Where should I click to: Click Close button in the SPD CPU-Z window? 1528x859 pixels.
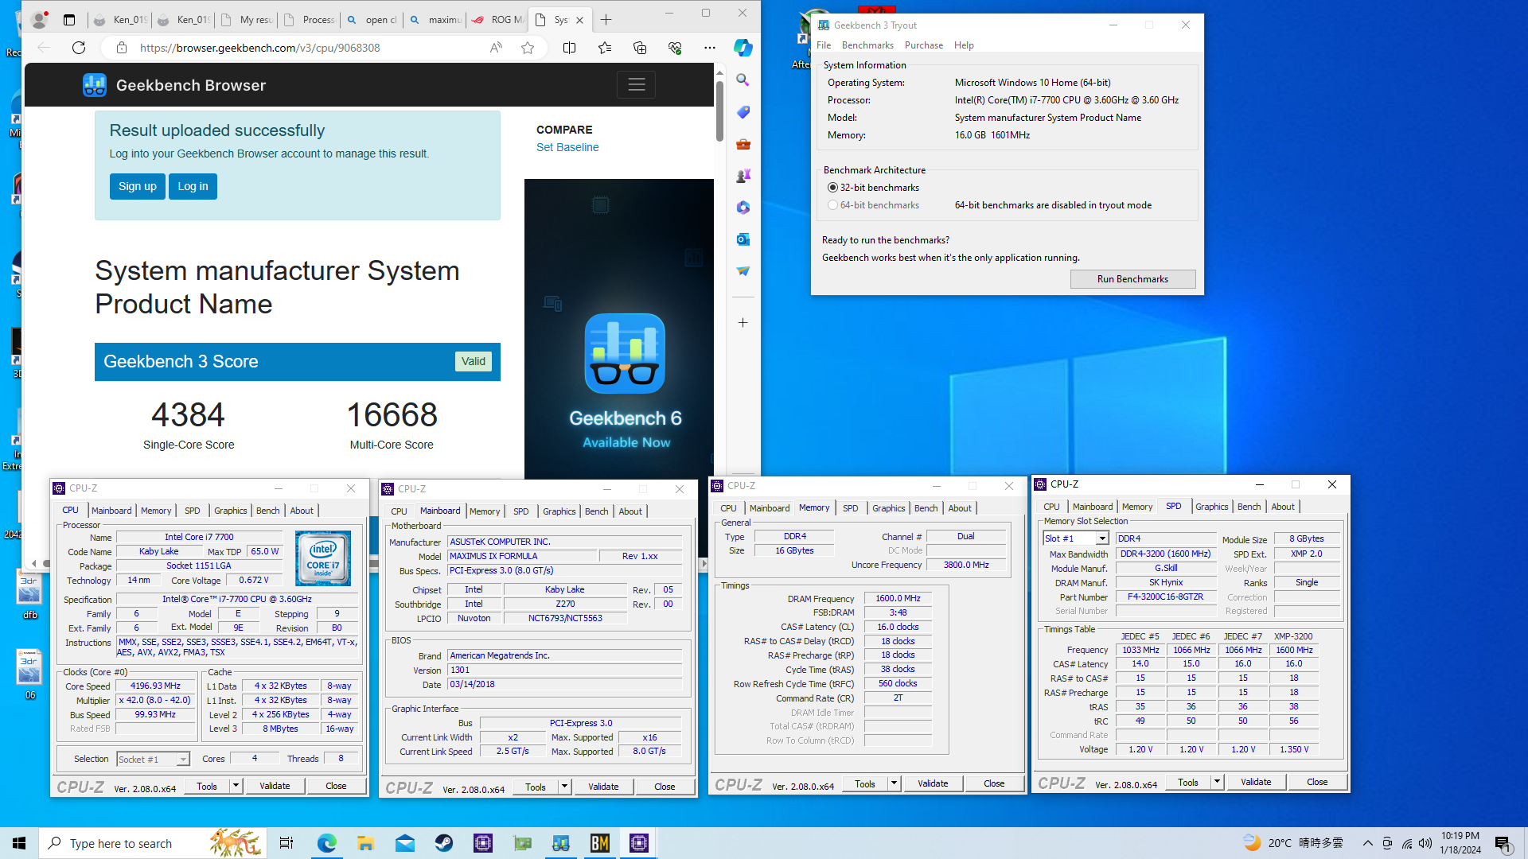[1317, 782]
